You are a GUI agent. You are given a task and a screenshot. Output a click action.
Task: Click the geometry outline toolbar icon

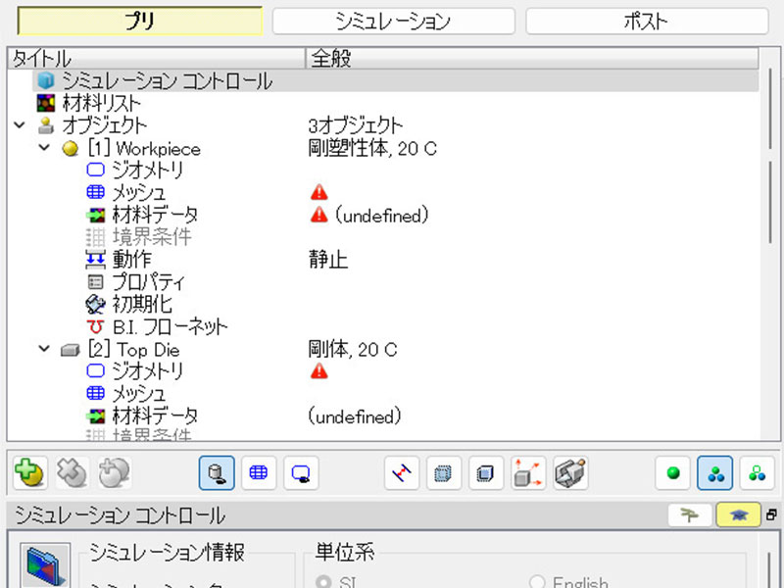point(302,473)
